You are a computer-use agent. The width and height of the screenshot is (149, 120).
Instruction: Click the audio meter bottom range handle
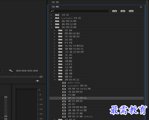6,116
